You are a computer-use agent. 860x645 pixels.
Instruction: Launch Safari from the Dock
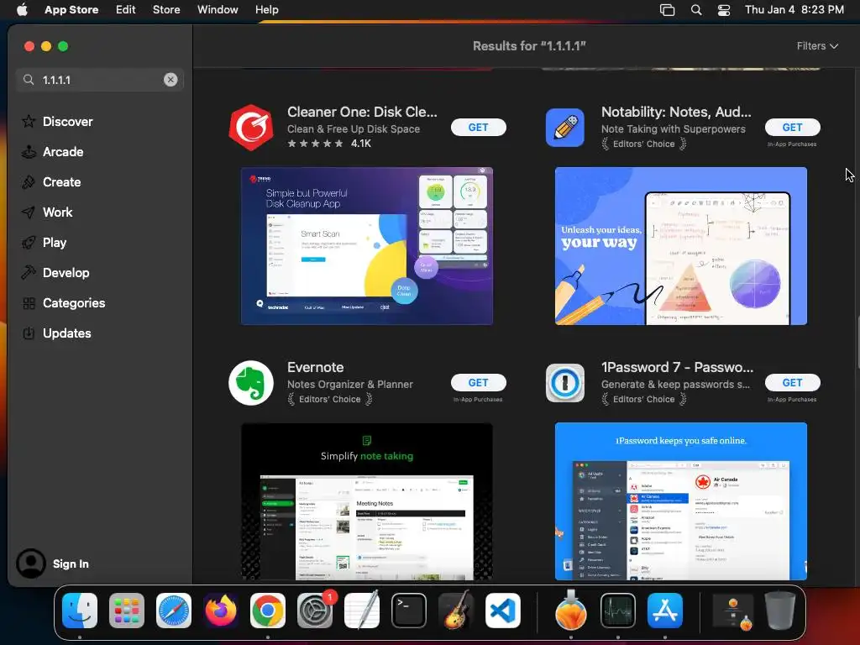coord(174,611)
